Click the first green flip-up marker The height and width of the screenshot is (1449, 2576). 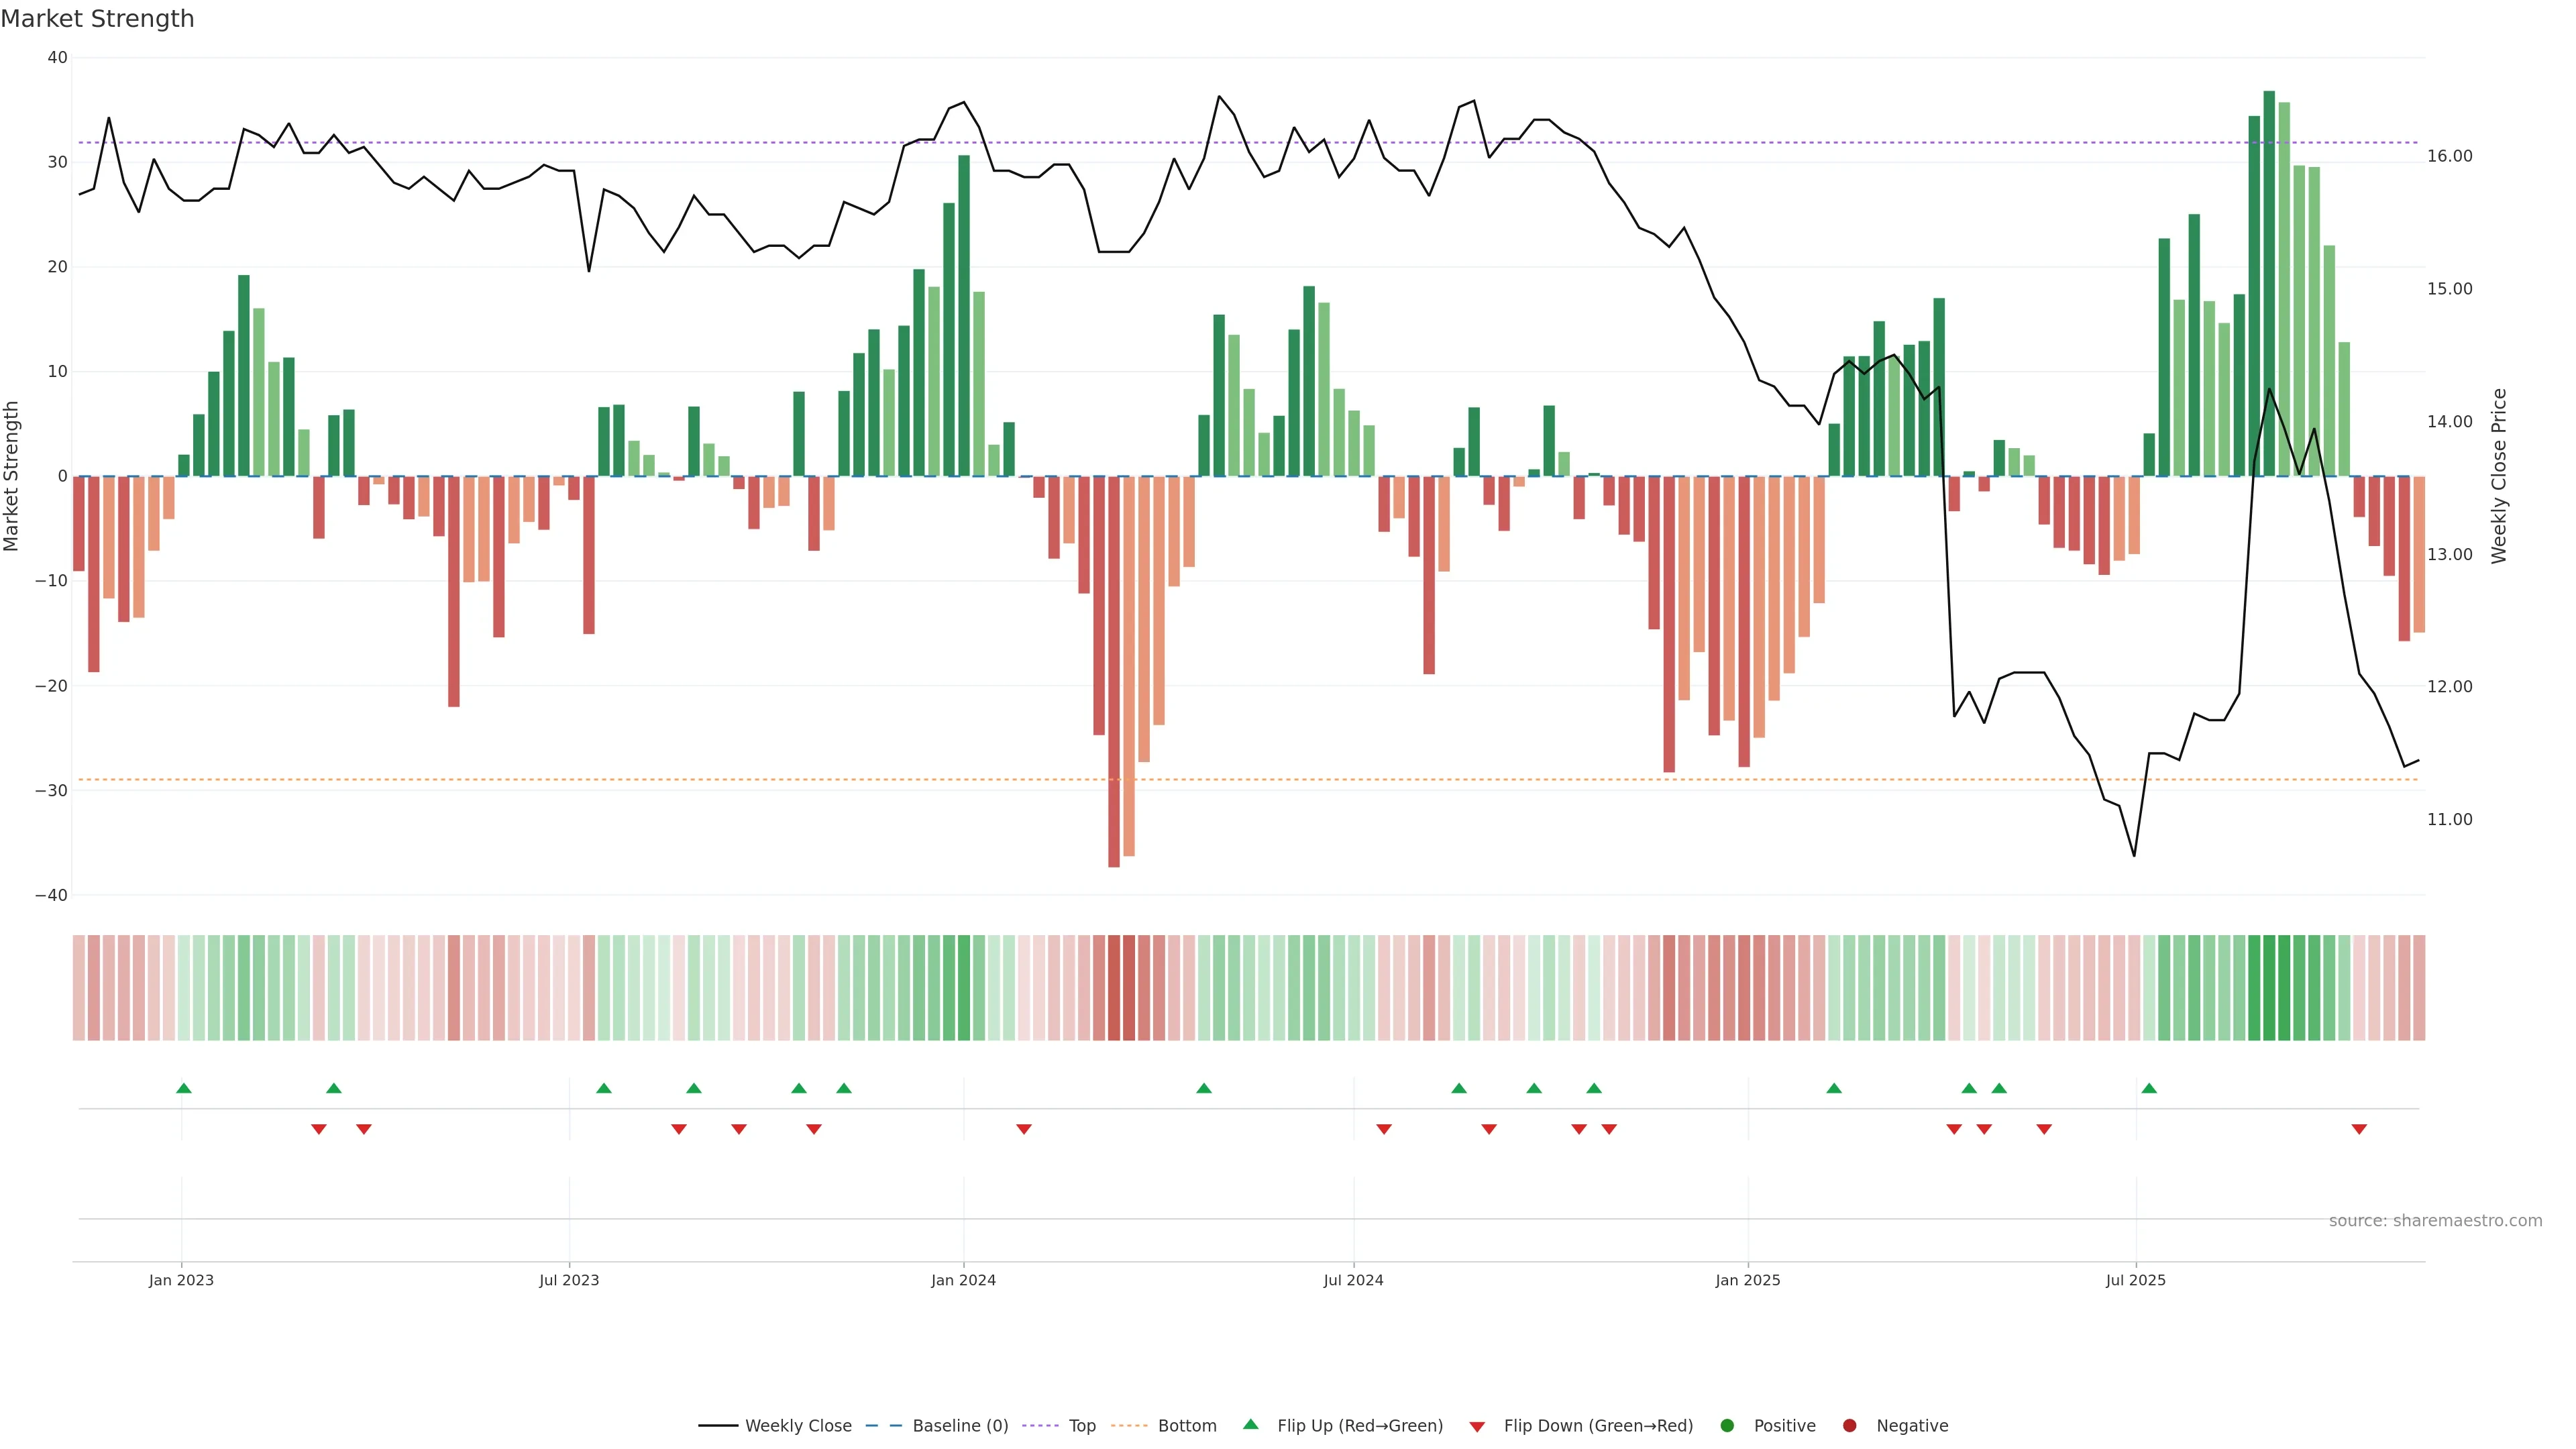(184, 1088)
